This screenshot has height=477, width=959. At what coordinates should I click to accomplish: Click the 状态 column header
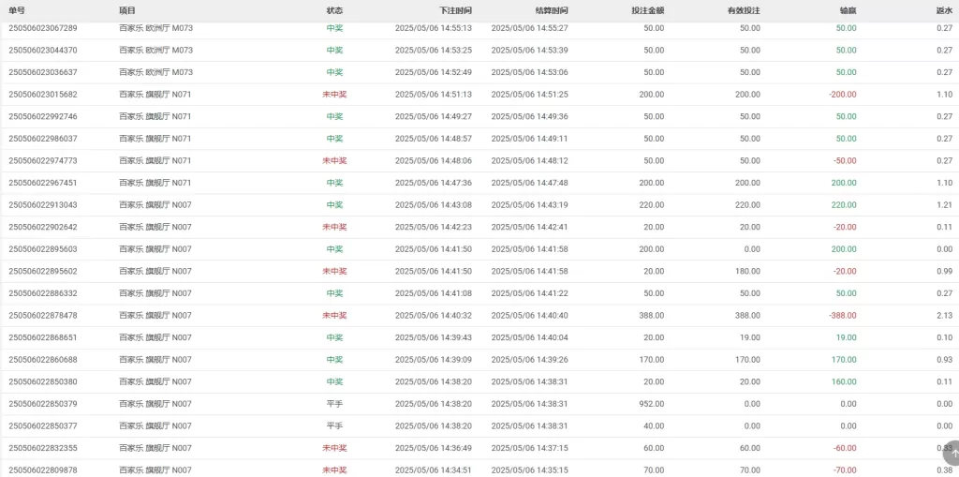coord(334,10)
